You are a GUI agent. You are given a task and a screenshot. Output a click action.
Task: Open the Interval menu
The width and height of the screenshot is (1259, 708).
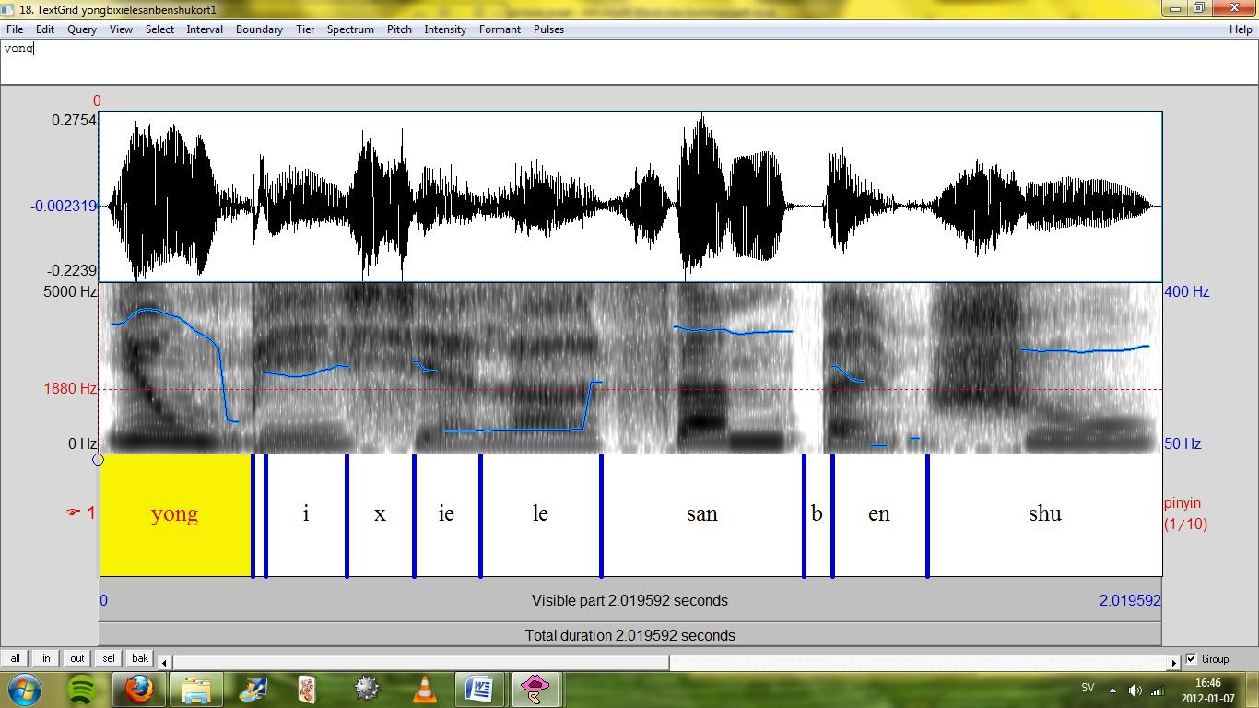205,29
